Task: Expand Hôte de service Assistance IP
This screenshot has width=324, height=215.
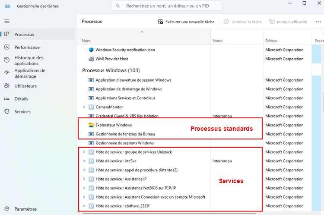Action: coord(84,179)
